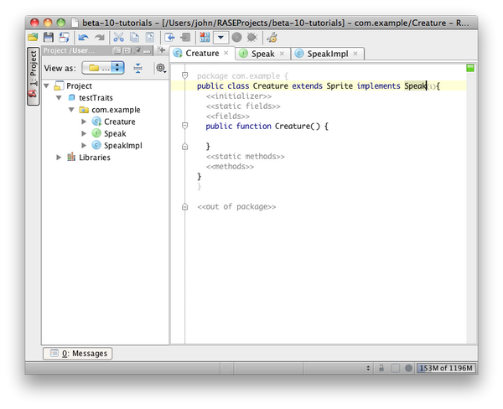Click the status bar up-down stepper arrows

(368, 368)
